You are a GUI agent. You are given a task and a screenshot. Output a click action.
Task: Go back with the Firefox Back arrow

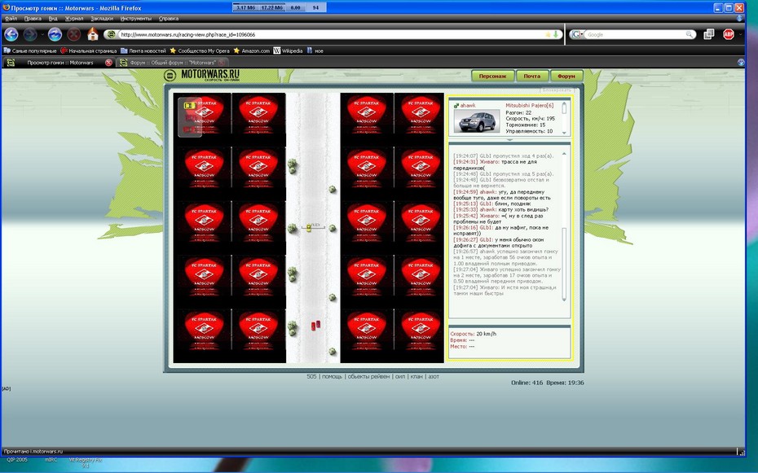11,34
